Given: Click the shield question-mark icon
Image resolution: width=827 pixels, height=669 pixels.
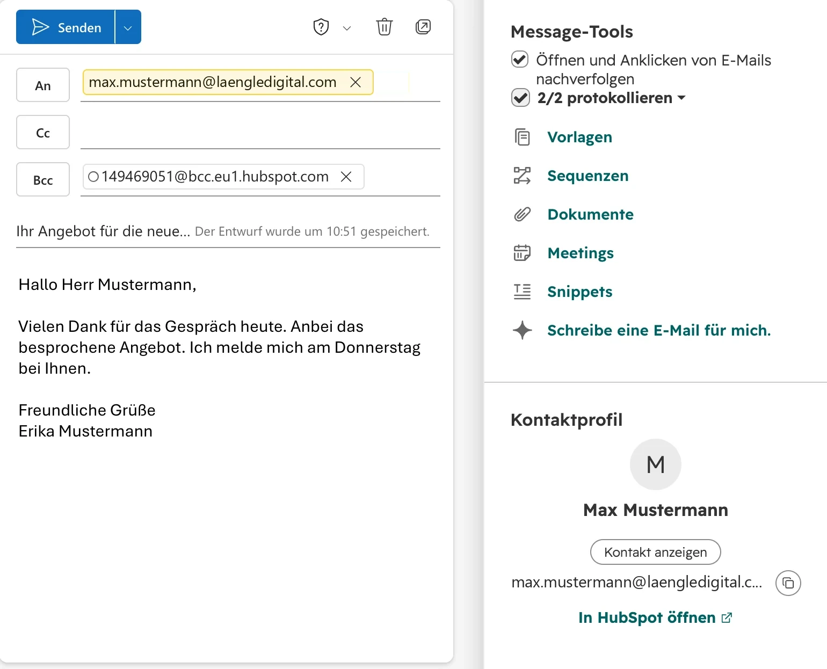Looking at the screenshot, I should [x=321, y=27].
